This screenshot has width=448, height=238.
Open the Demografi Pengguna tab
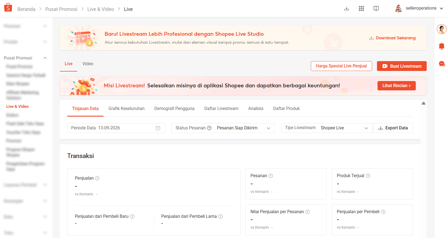click(174, 108)
